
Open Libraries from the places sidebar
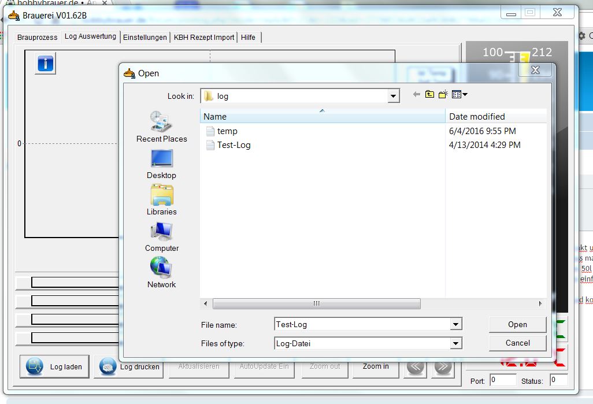coord(161,200)
